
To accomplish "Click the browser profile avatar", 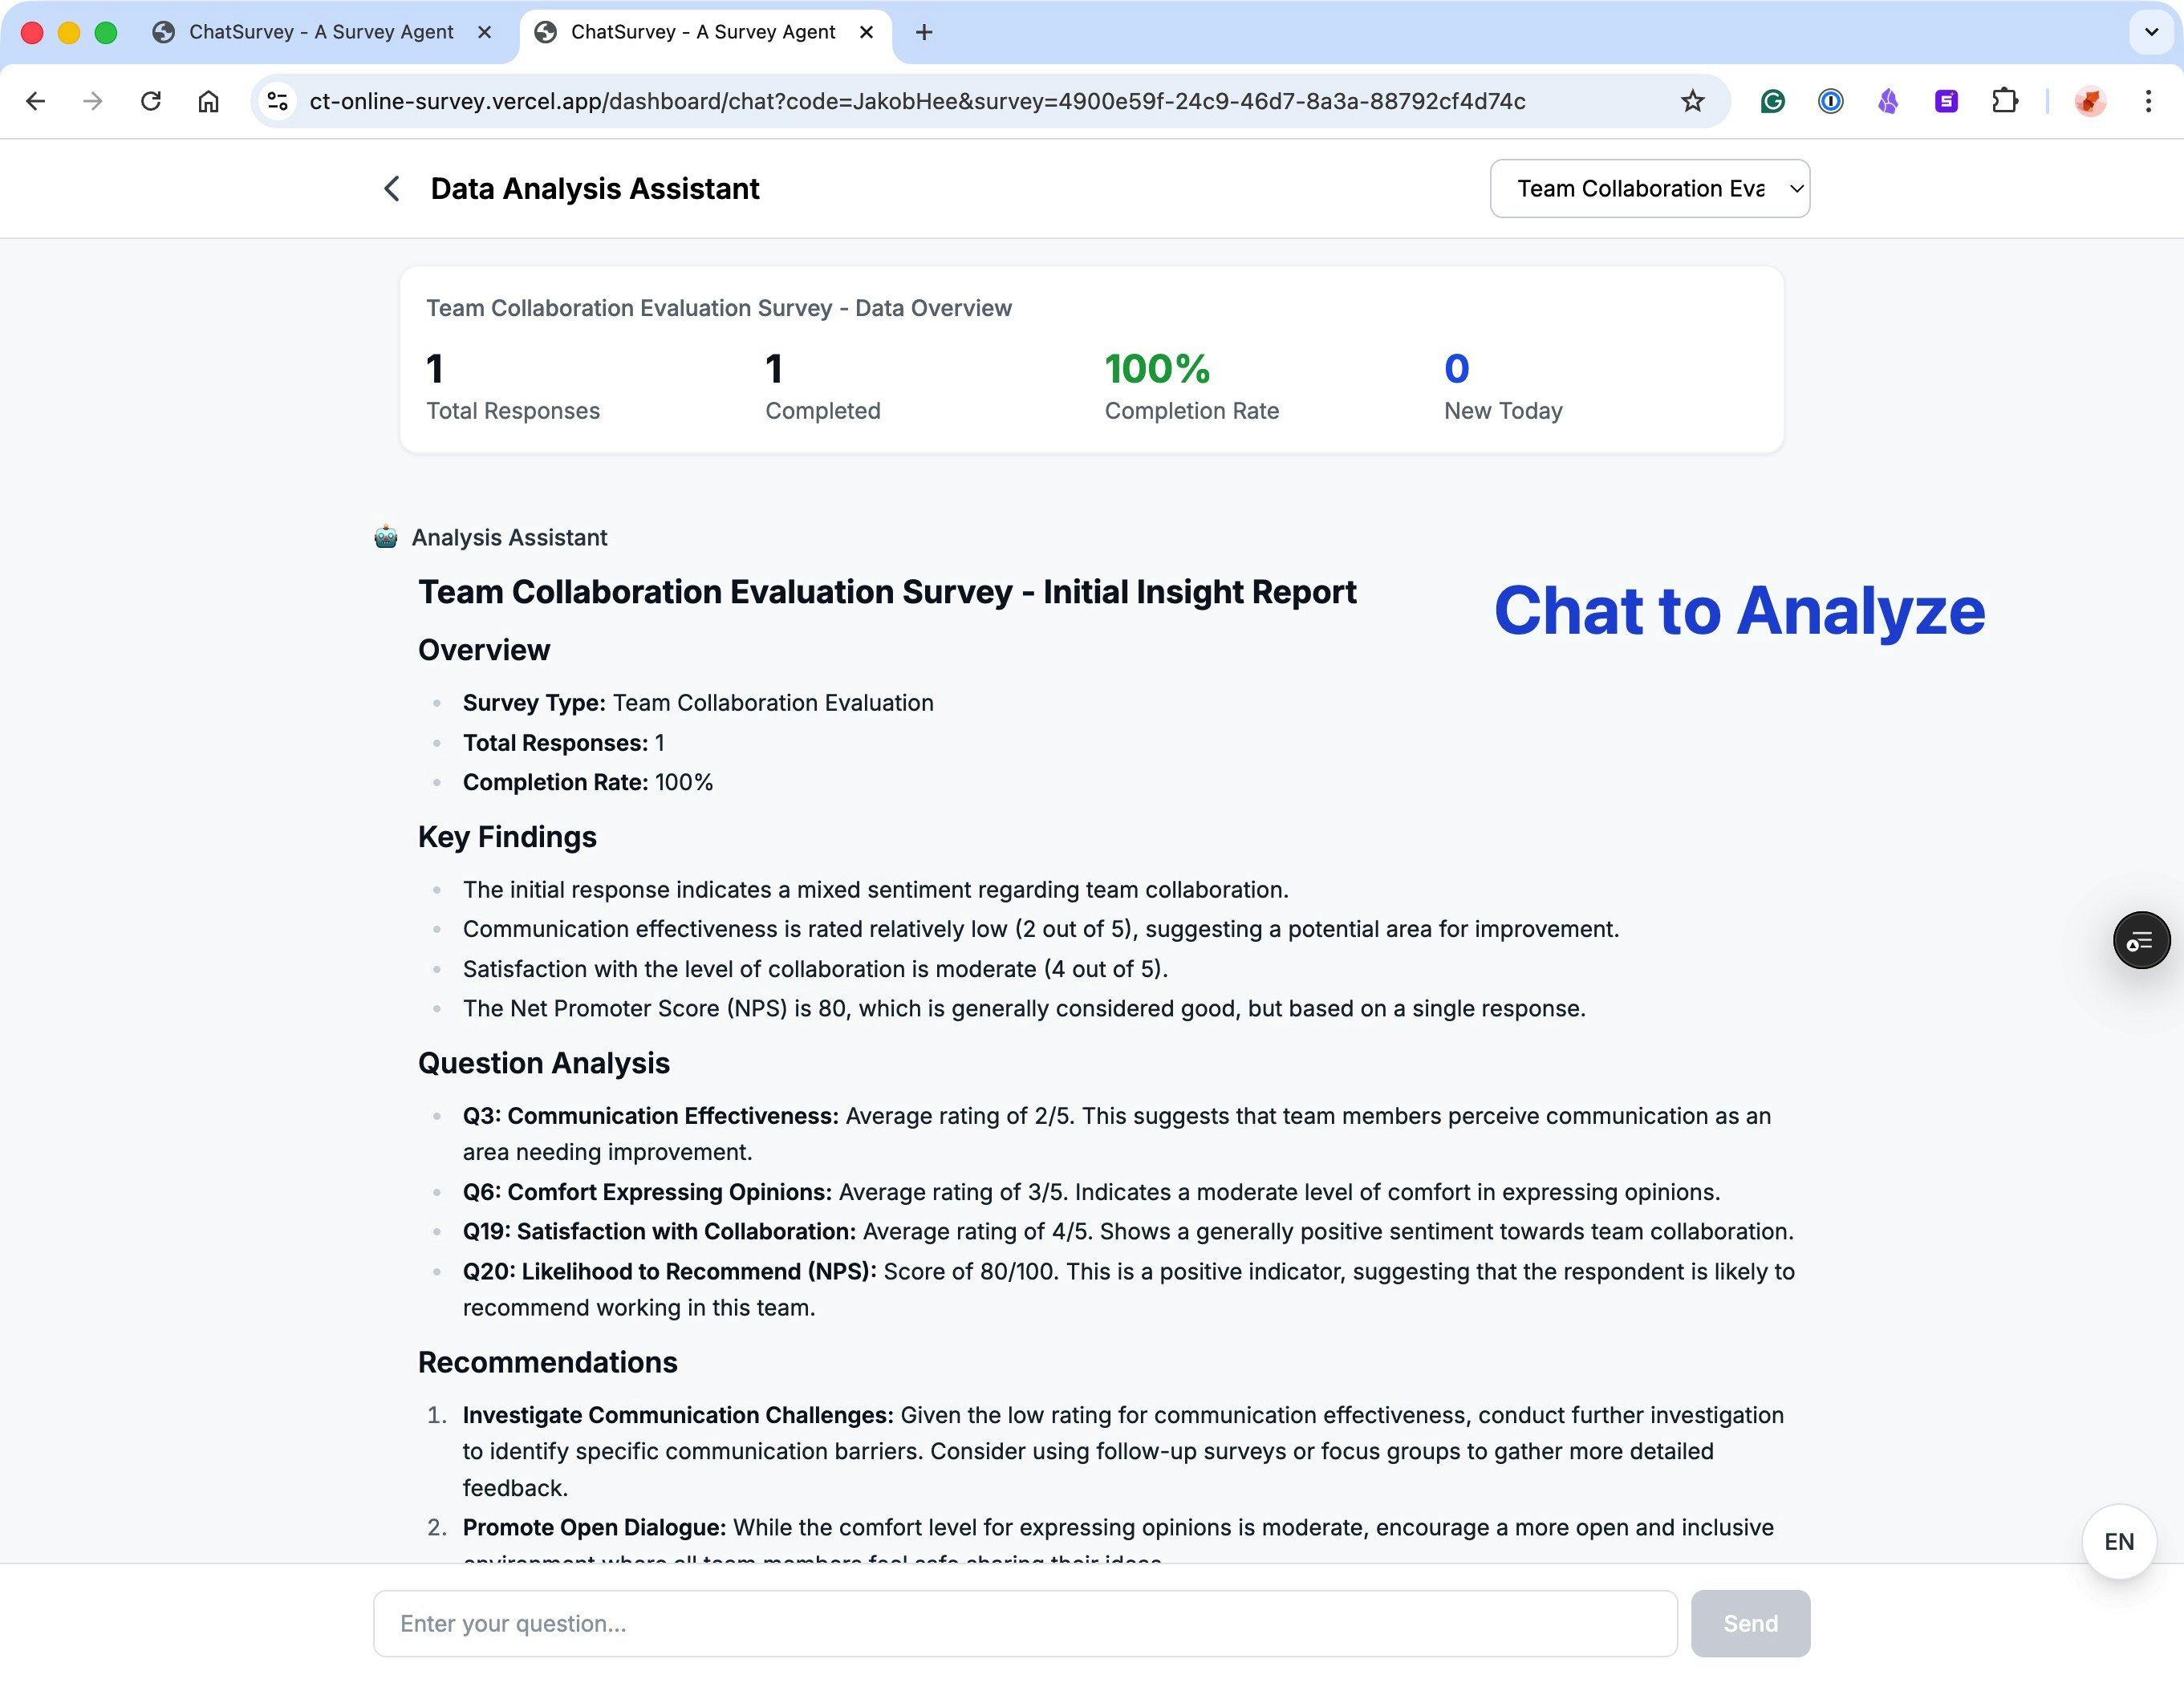I will coord(2090,101).
